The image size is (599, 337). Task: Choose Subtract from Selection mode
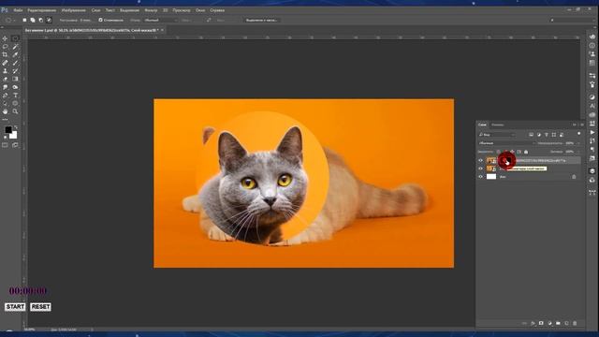(41, 20)
